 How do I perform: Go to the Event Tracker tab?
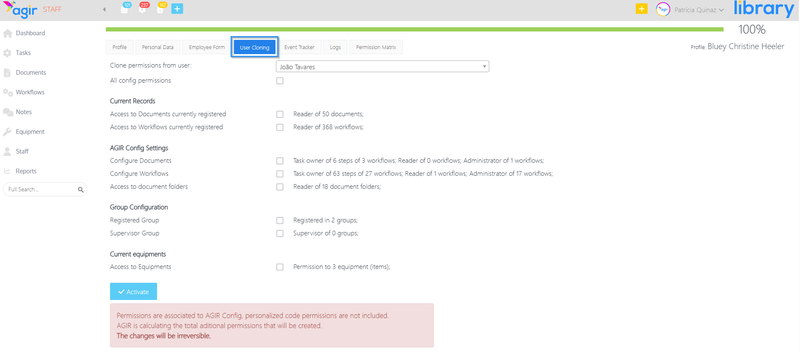pos(299,47)
